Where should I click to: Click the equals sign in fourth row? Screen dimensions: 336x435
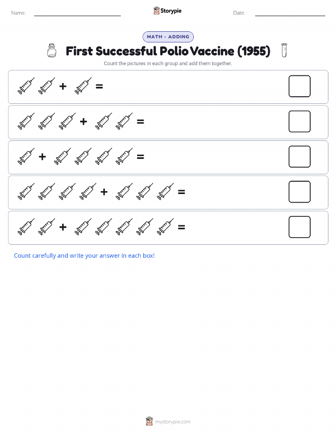[182, 192]
